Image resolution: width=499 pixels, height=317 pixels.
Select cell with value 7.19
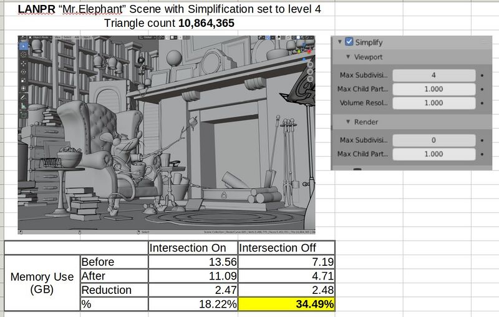286,261
